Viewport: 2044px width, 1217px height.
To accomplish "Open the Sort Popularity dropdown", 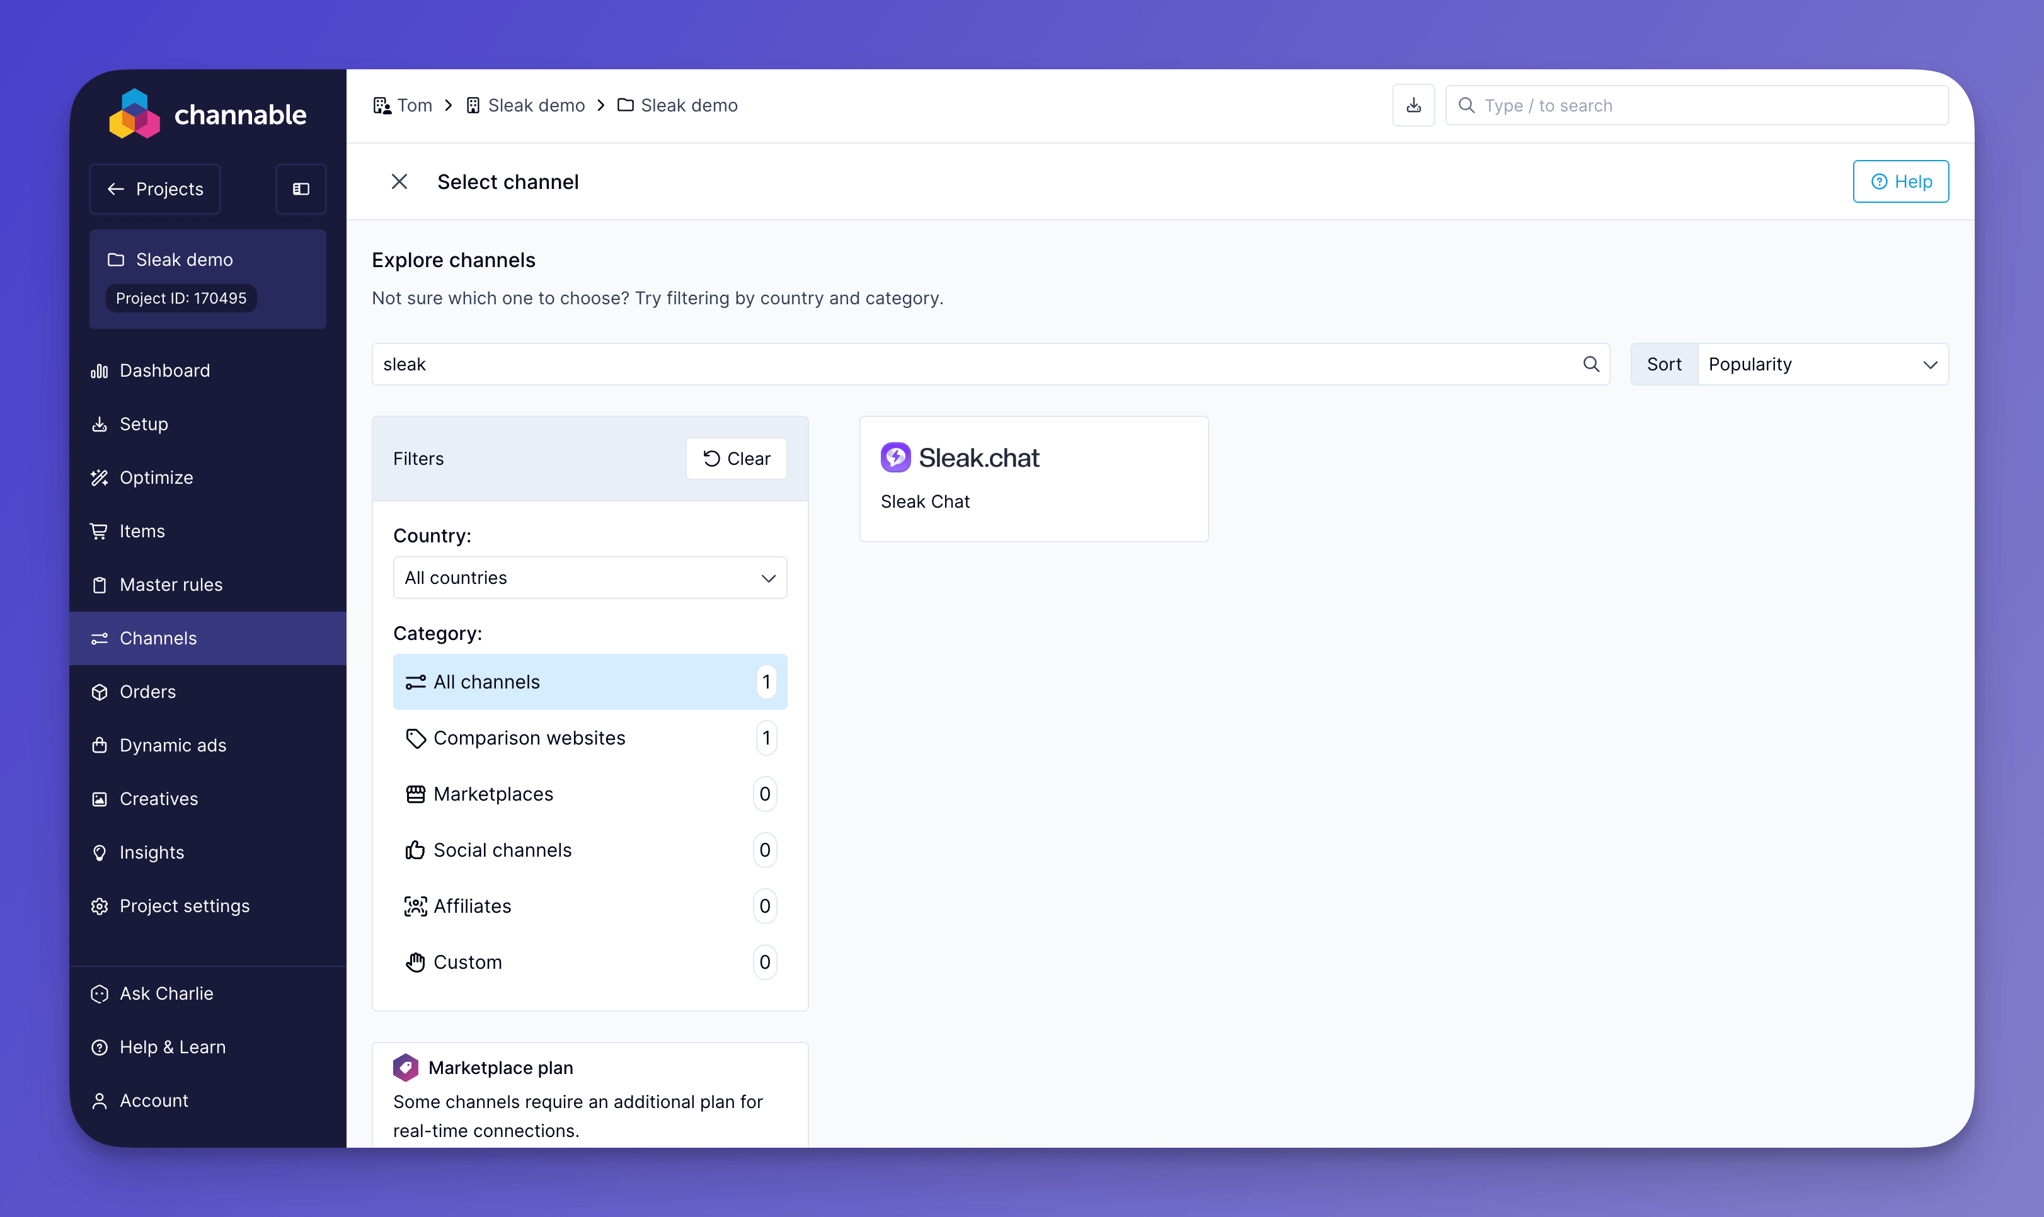I will (1823, 364).
